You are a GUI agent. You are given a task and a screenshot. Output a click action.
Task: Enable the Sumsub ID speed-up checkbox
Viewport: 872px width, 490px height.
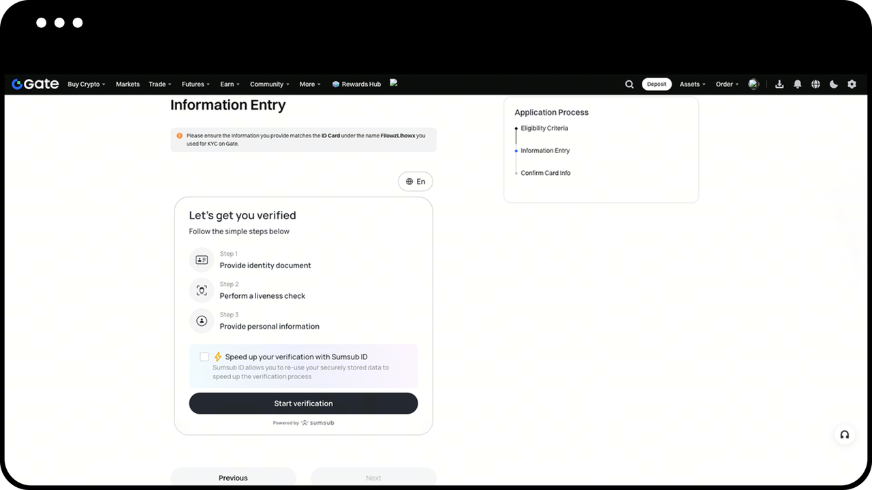click(x=204, y=357)
